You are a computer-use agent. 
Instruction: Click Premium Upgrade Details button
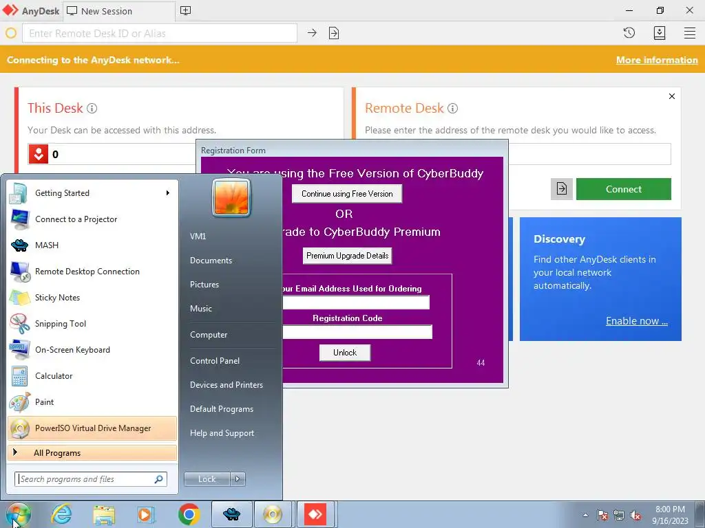pos(347,256)
